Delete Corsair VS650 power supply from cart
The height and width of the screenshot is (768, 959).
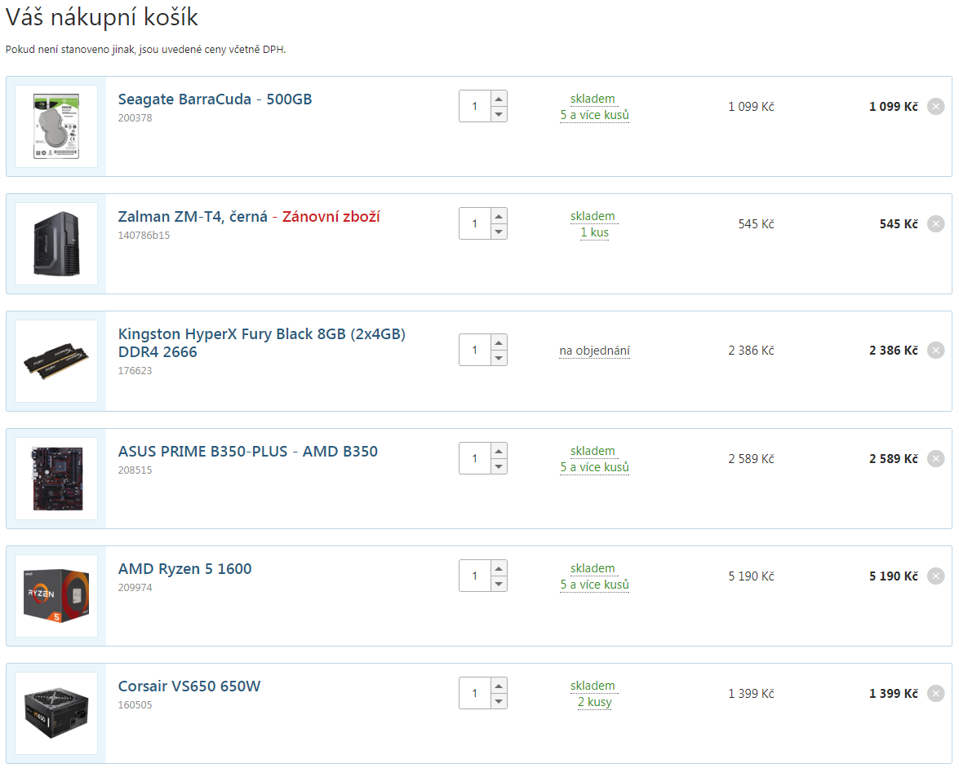pos(935,693)
